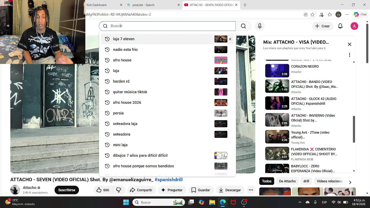Open YouTube notifications bell

340,26
